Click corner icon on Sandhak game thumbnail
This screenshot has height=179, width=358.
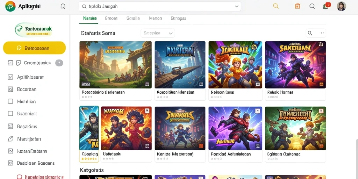(321, 44)
